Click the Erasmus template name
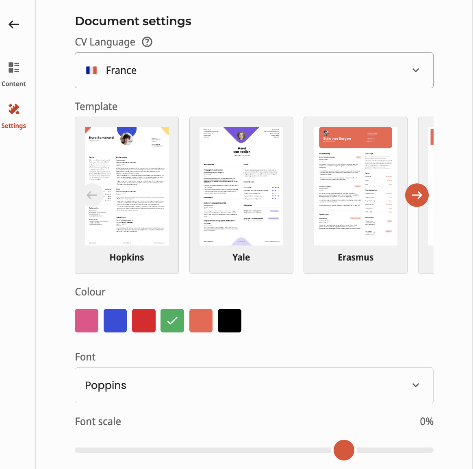The height and width of the screenshot is (469, 473). (356, 257)
